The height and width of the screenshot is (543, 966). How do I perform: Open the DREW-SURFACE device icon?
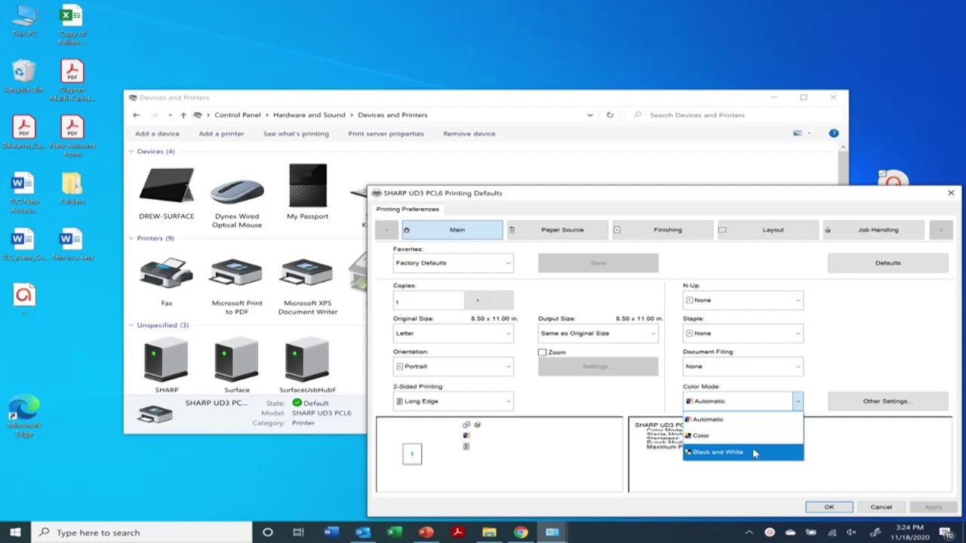click(166, 194)
